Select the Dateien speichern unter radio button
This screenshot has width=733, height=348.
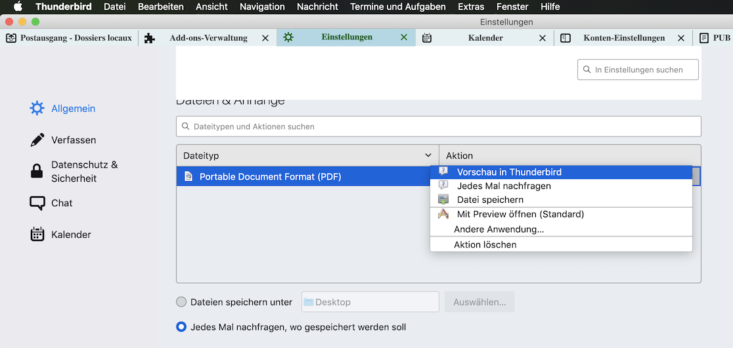click(x=181, y=302)
